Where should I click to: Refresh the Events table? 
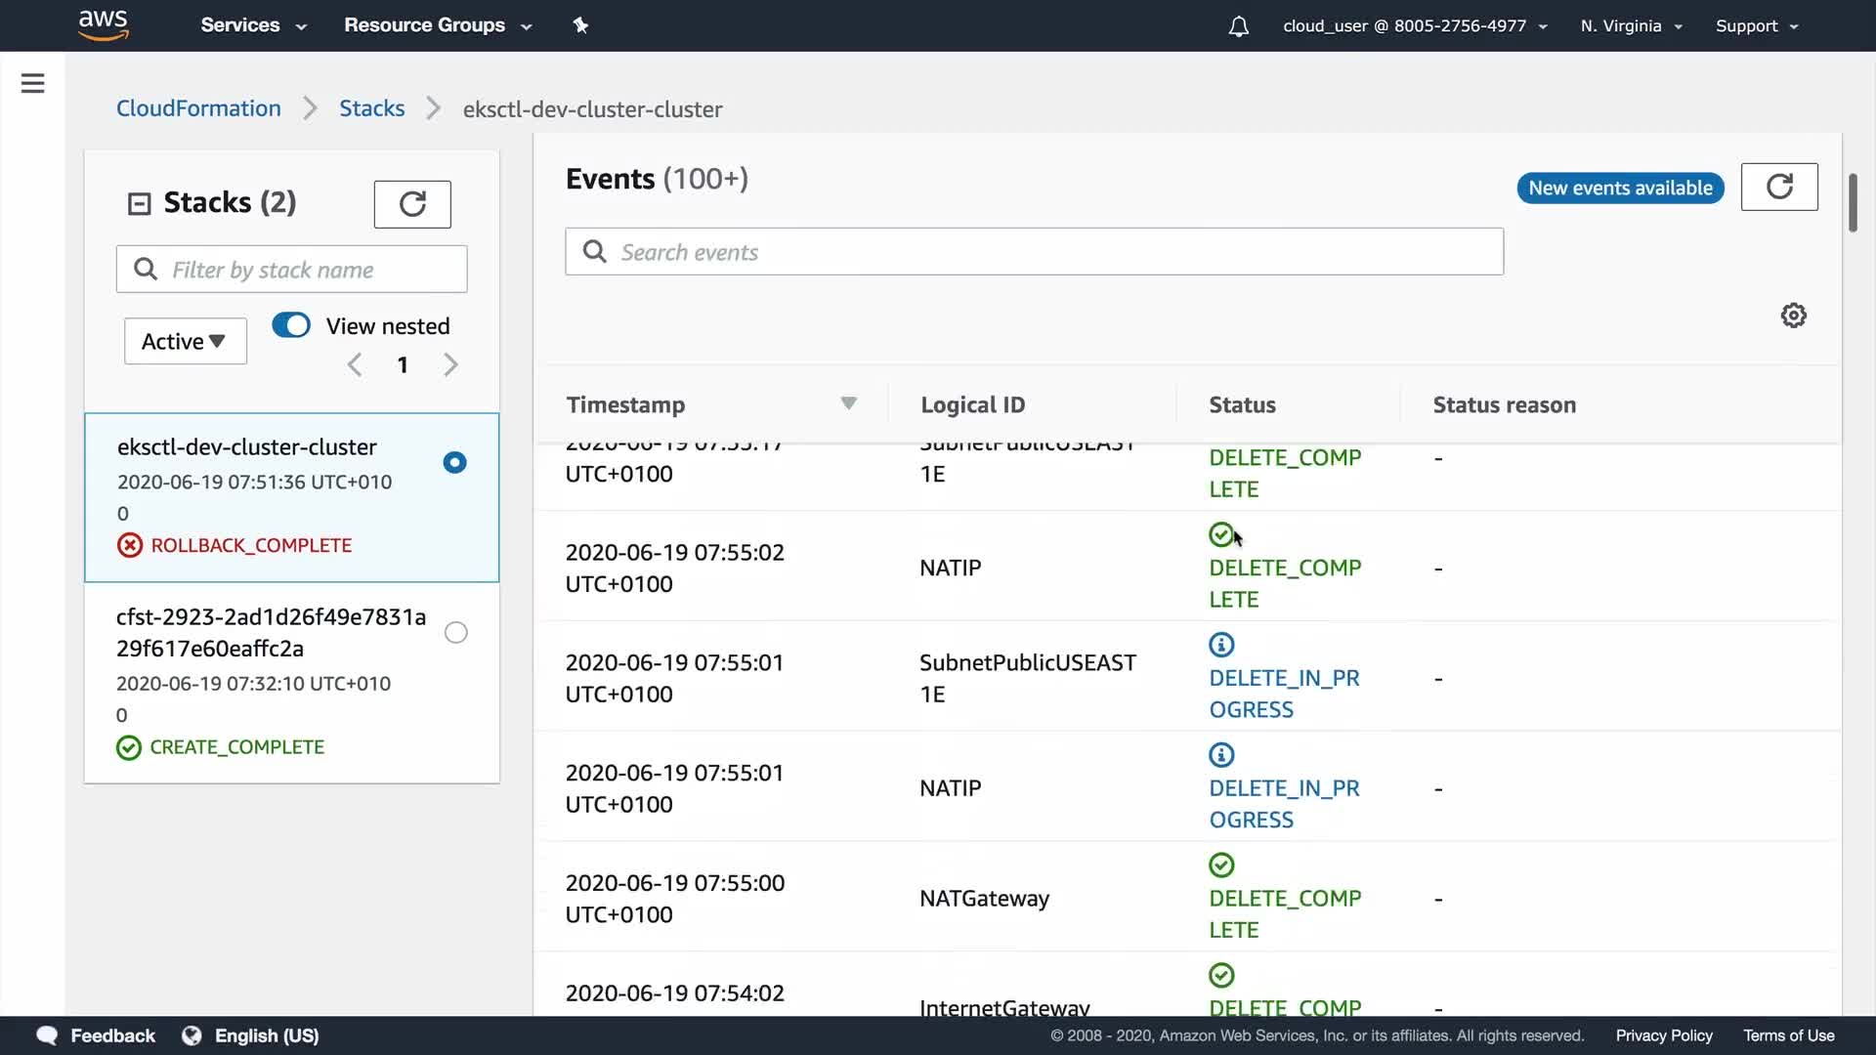1778,187
